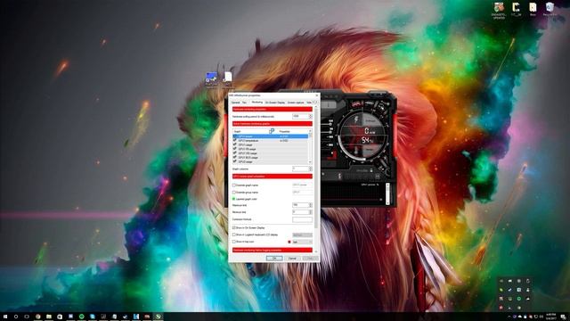
Task: Toggle the checkmark beside GPU1 temperature
Action: pos(235,141)
